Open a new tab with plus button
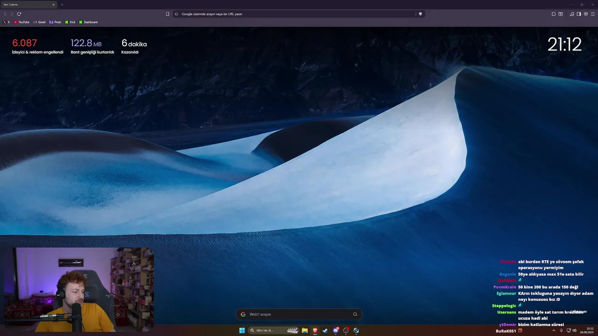 pyautogui.click(x=62, y=5)
